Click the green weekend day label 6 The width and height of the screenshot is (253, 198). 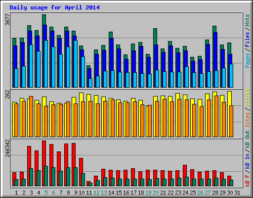coord(53,193)
